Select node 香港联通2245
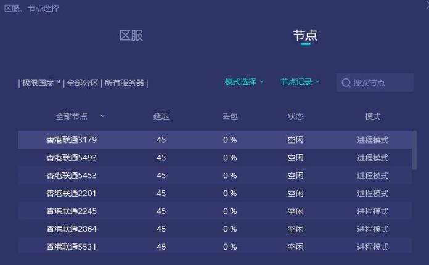429x265 pixels. (71, 211)
